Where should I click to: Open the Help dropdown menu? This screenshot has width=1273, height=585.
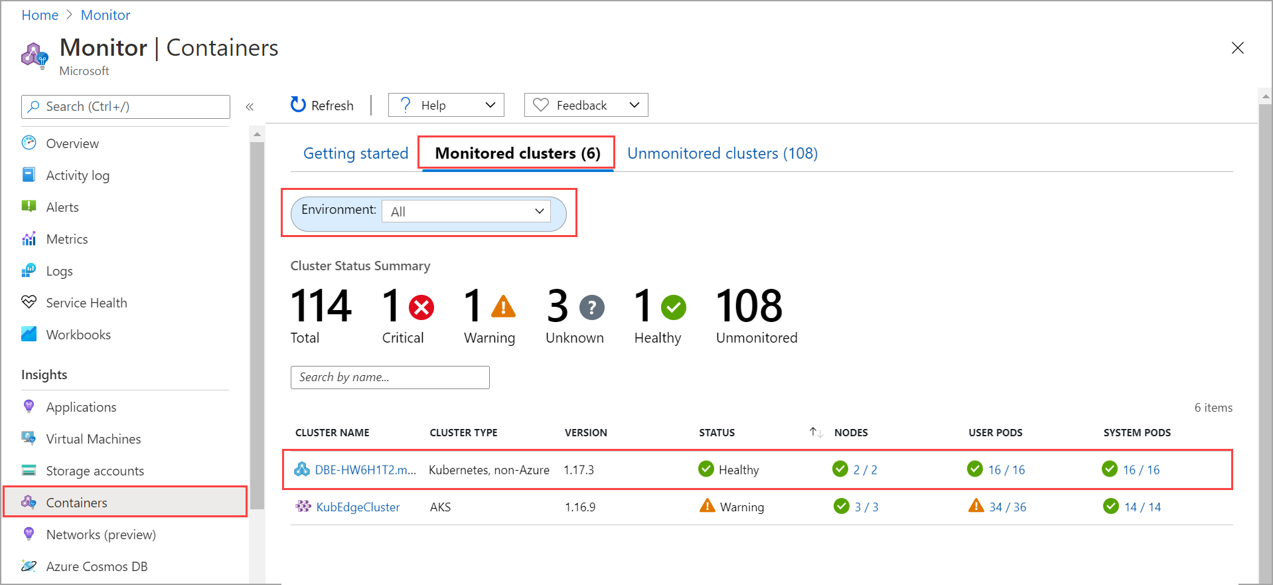pyautogui.click(x=446, y=105)
